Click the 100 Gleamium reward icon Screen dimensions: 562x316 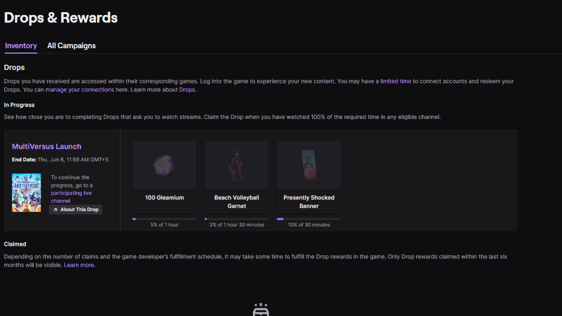point(164,165)
